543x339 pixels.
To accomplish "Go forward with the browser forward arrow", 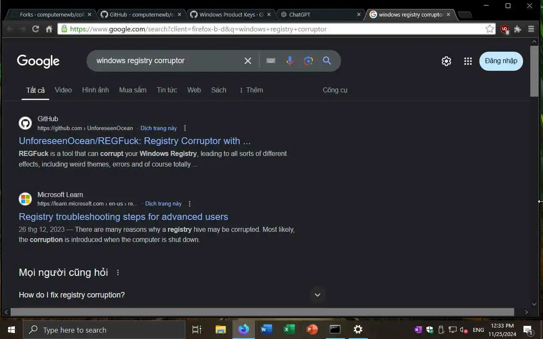I will [22, 29].
